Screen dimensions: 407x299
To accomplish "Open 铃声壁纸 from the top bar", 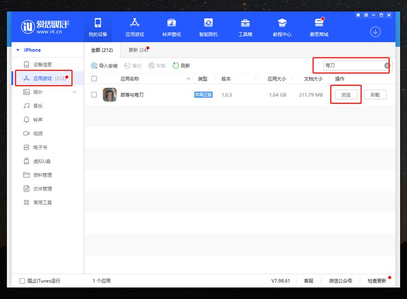I will coord(171,27).
